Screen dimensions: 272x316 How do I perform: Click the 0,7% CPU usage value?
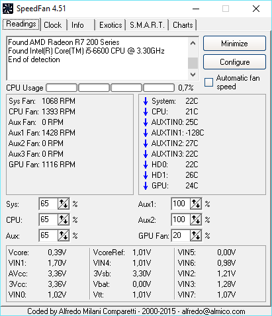coord(186,88)
